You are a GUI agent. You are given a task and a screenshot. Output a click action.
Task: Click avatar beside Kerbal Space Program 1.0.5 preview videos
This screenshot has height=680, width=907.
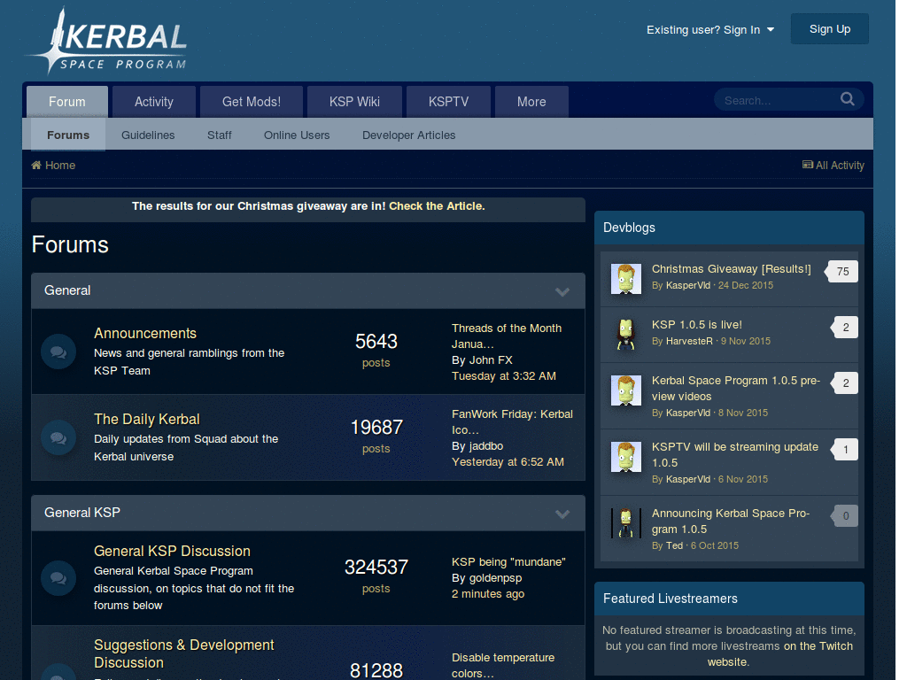626,390
